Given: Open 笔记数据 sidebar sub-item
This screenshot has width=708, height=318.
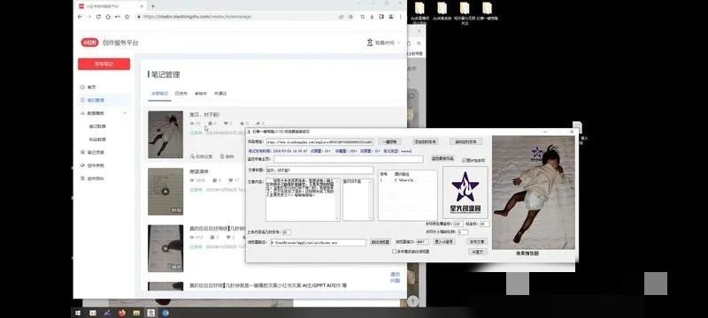Looking at the screenshot, I should click(97, 126).
